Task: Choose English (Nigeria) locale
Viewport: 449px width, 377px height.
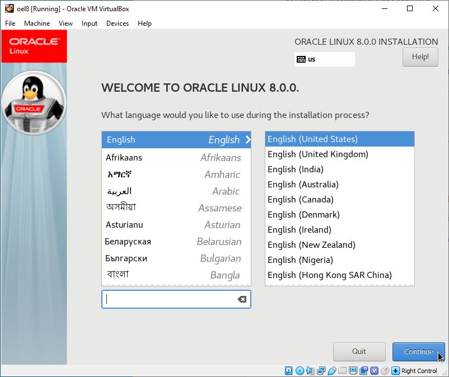Action: 340,260
